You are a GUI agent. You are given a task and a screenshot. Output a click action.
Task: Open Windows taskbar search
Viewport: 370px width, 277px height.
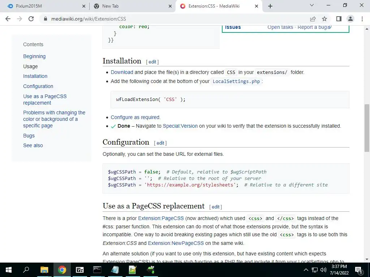coord(26,270)
